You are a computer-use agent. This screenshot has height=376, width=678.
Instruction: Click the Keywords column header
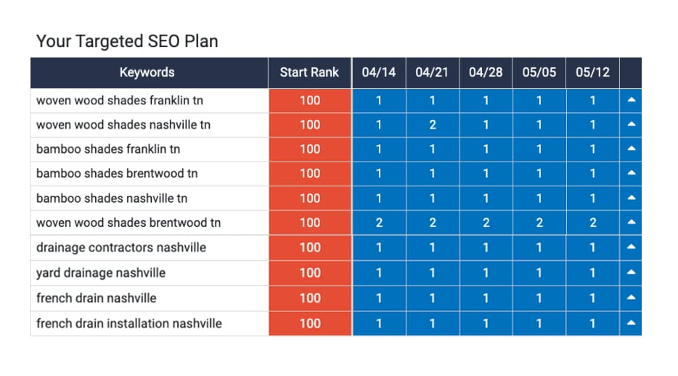pos(147,72)
